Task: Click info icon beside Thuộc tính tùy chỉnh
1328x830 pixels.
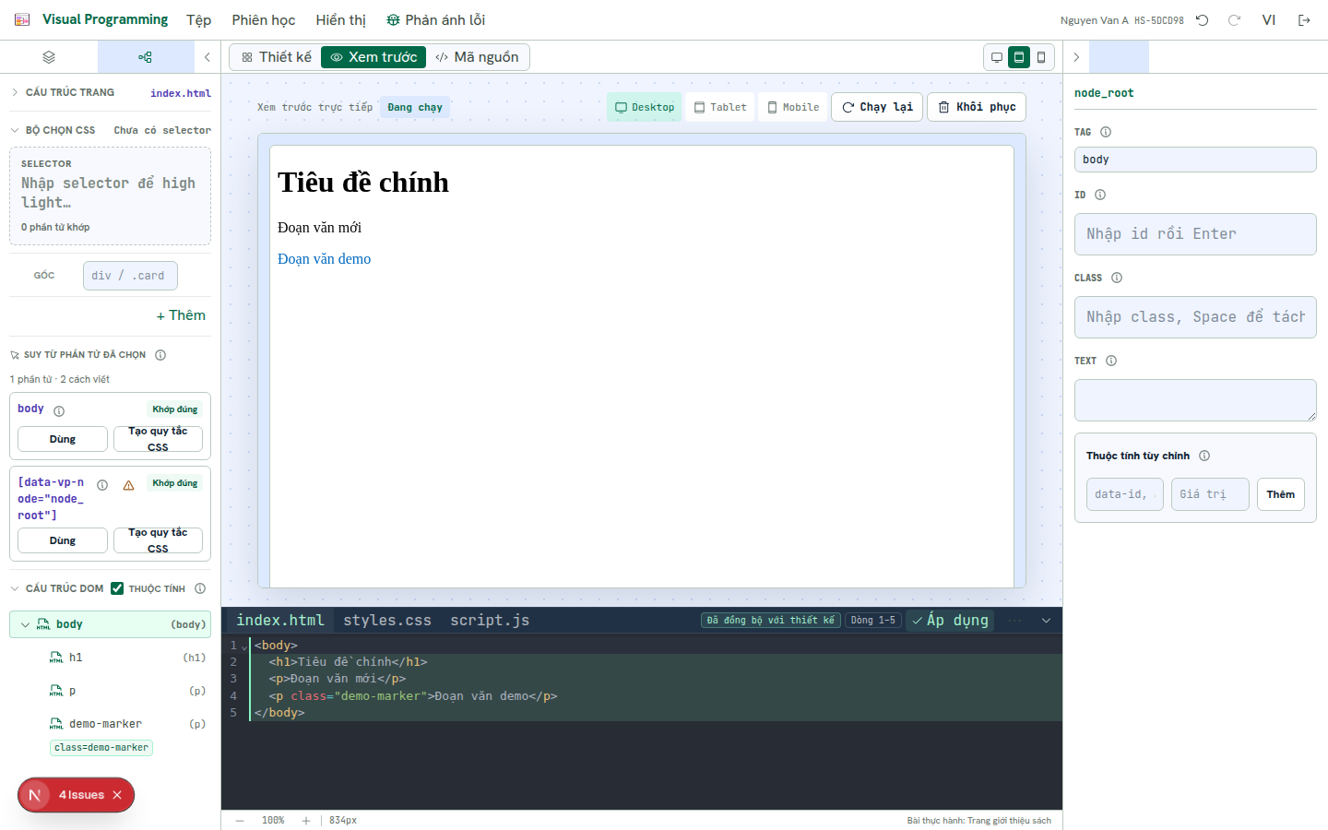Action: point(1204,456)
